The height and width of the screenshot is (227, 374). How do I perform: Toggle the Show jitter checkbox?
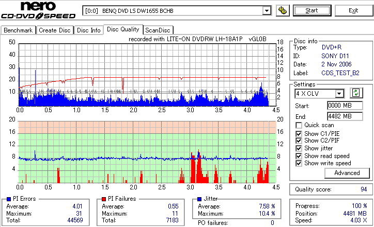(x=299, y=148)
